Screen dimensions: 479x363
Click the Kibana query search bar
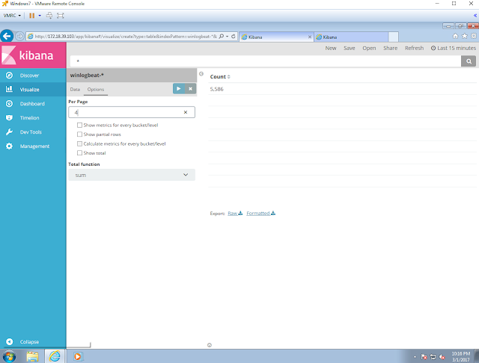point(265,61)
